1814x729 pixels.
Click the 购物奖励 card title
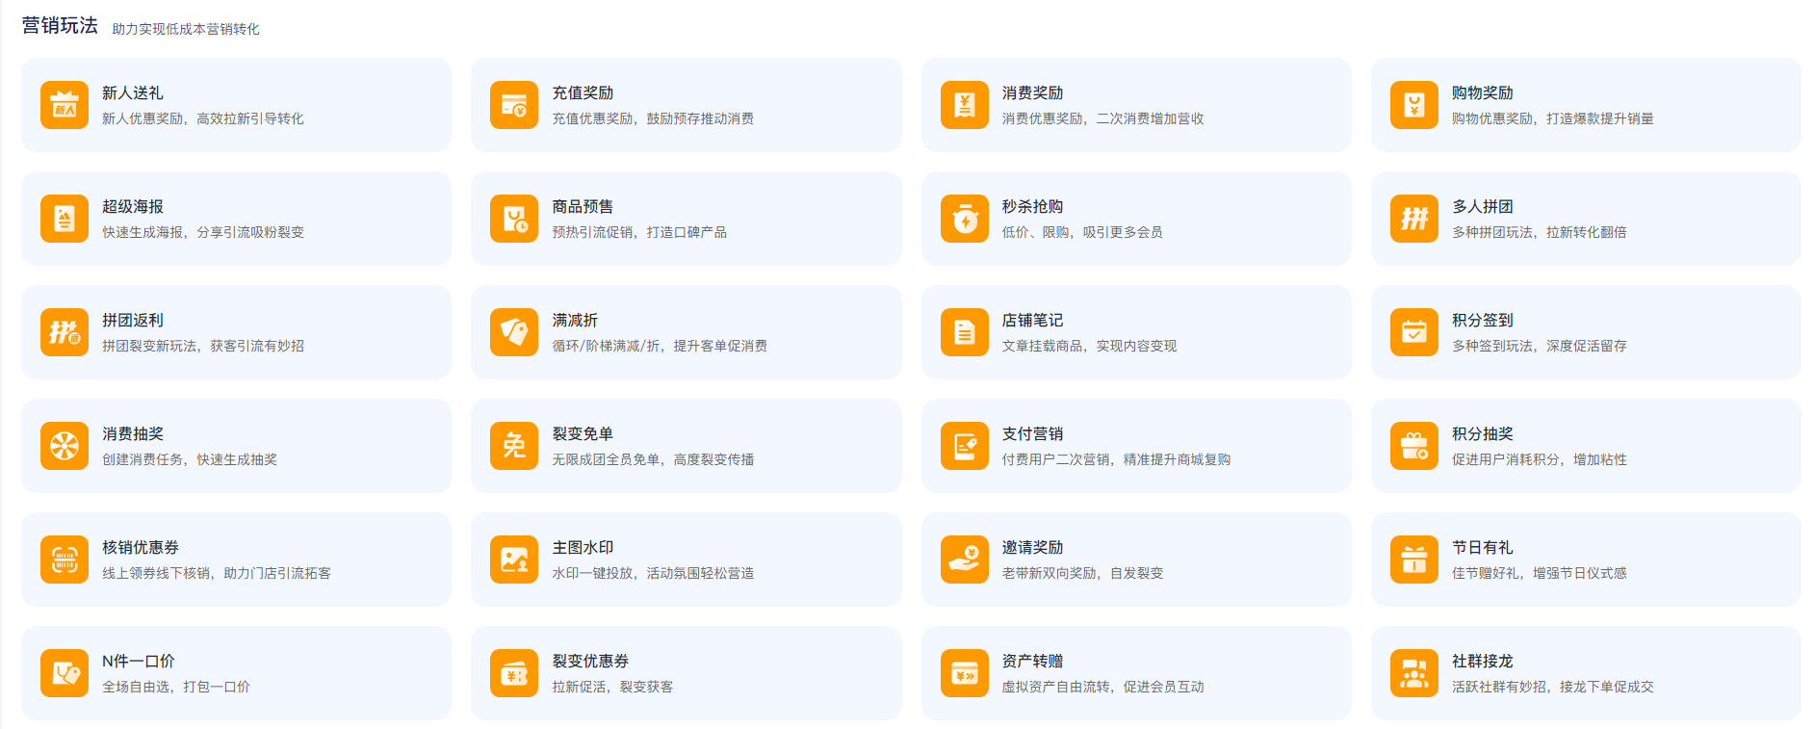pos(1482,93)
